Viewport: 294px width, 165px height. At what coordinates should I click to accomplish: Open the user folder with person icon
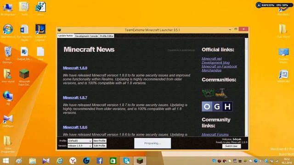click(x=8, y=76)
